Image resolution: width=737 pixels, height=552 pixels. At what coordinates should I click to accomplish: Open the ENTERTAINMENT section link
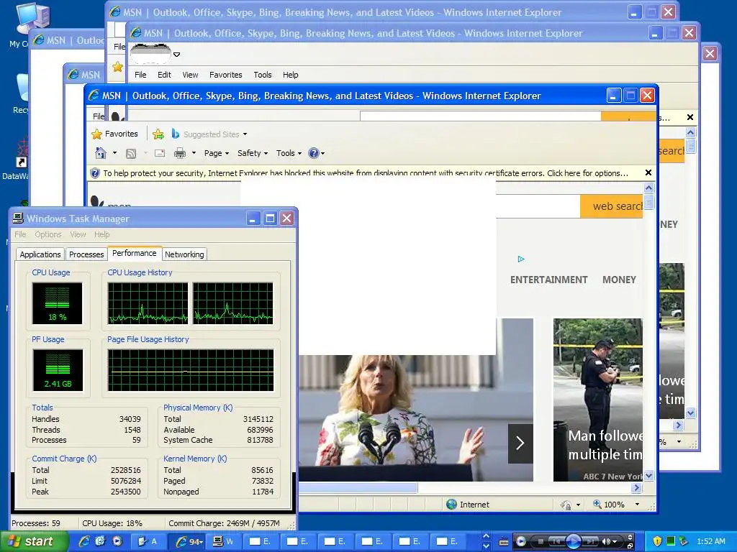point(548,280)
